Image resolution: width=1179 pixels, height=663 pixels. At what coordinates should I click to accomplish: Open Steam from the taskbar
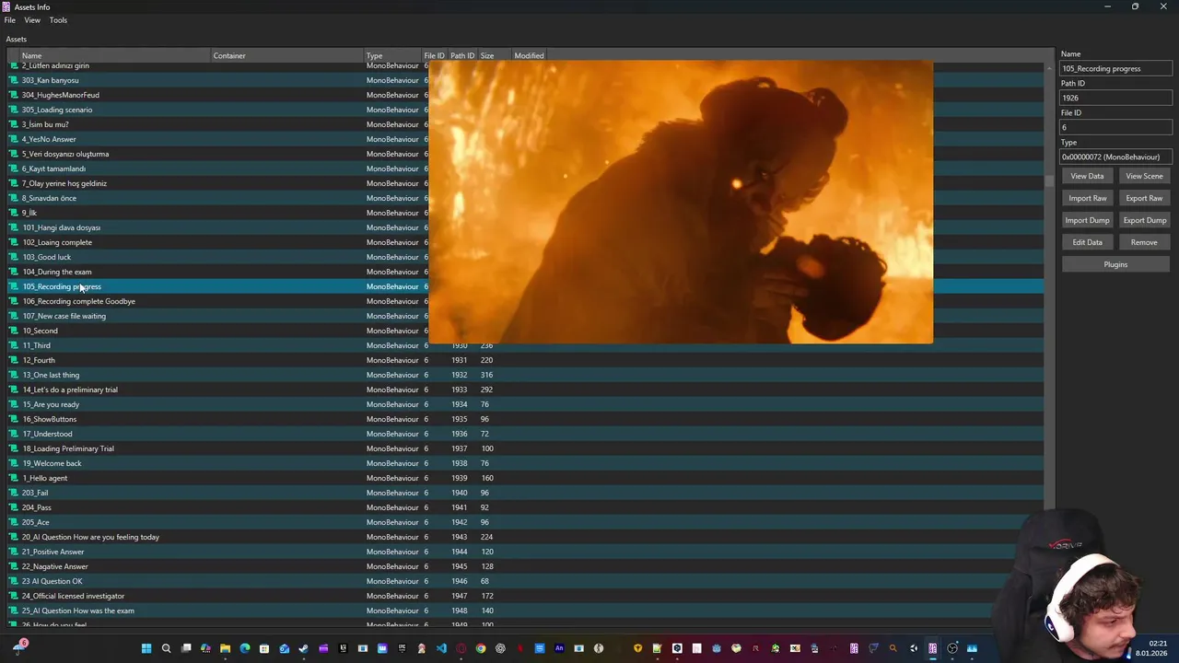[x=303, y=648]
